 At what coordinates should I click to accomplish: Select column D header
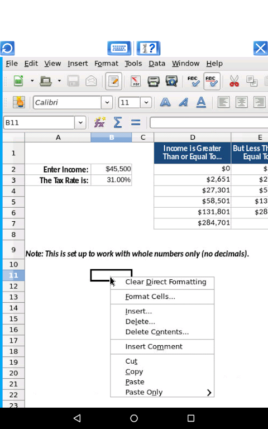193,137
